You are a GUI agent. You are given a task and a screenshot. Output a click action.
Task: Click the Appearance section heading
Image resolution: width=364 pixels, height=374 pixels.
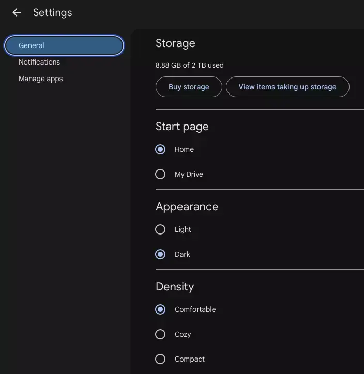[187, 207]
